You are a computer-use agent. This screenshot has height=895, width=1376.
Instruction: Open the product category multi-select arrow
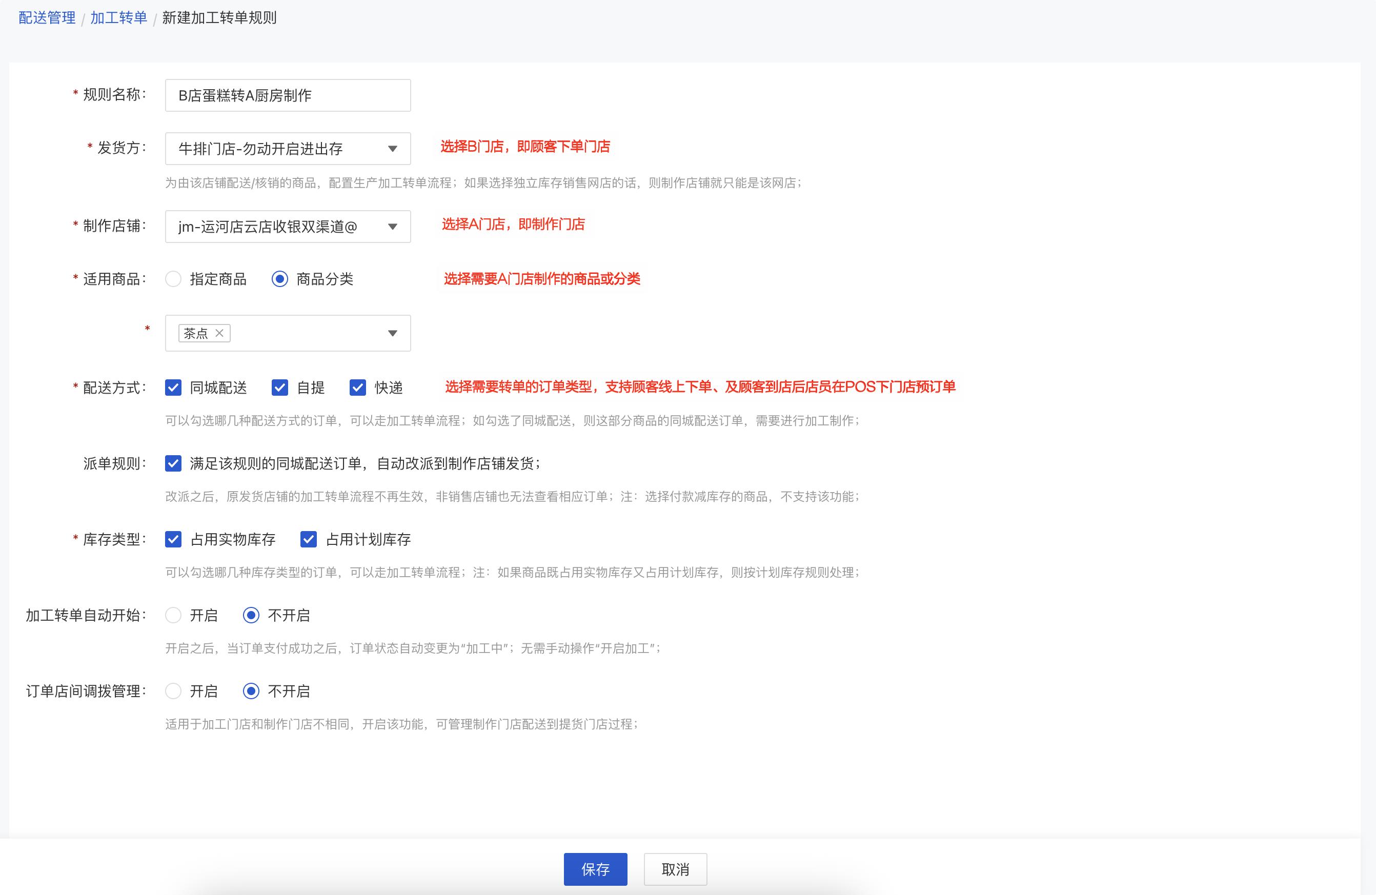(392, 333)
